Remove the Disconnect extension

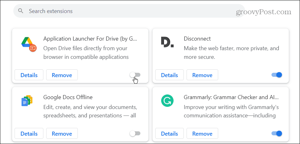(202, 75)
